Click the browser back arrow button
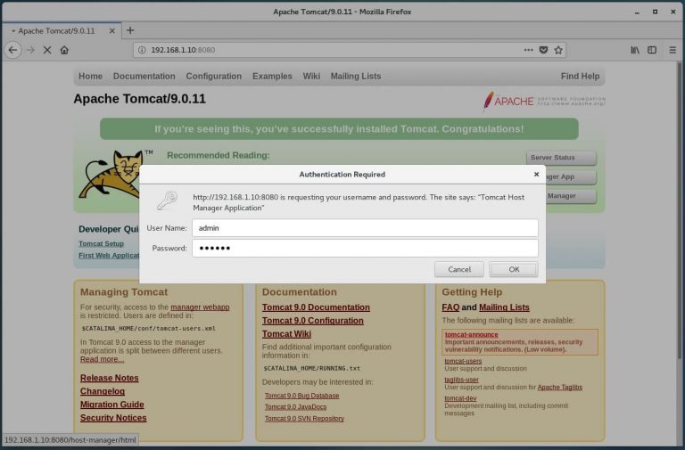 click(x=12, y=50)
